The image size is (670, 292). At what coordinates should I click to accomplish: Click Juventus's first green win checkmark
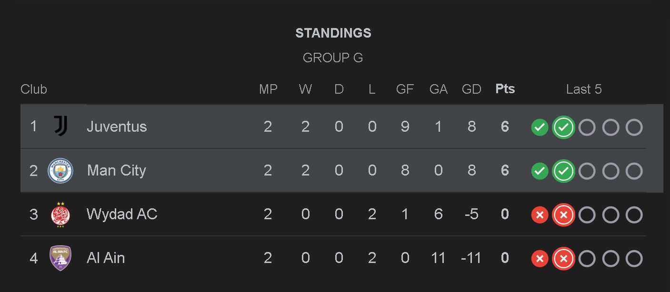click(x=540, y=127)
